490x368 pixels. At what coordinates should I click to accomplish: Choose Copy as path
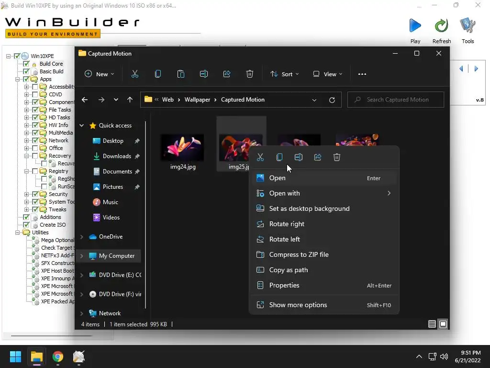click(324, 270)
